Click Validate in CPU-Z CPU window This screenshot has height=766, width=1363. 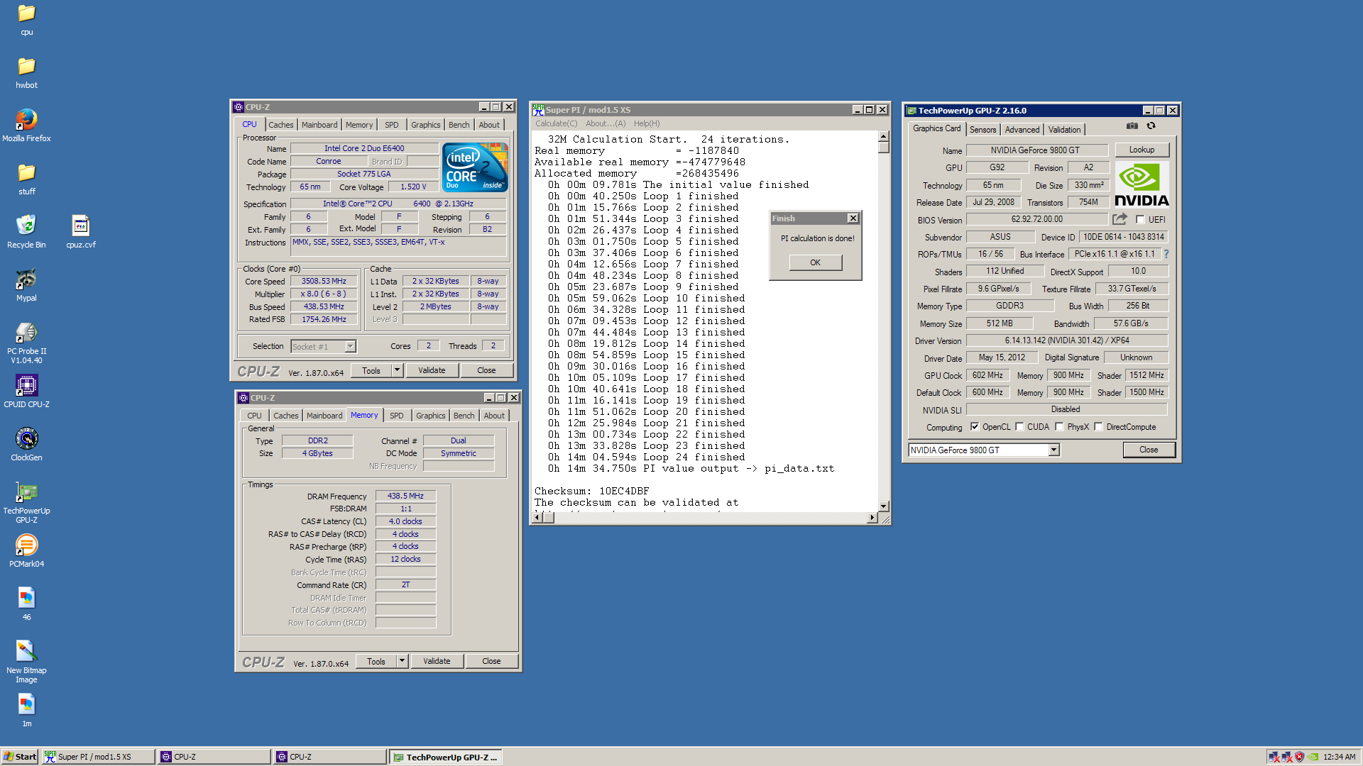coord(432,370)
